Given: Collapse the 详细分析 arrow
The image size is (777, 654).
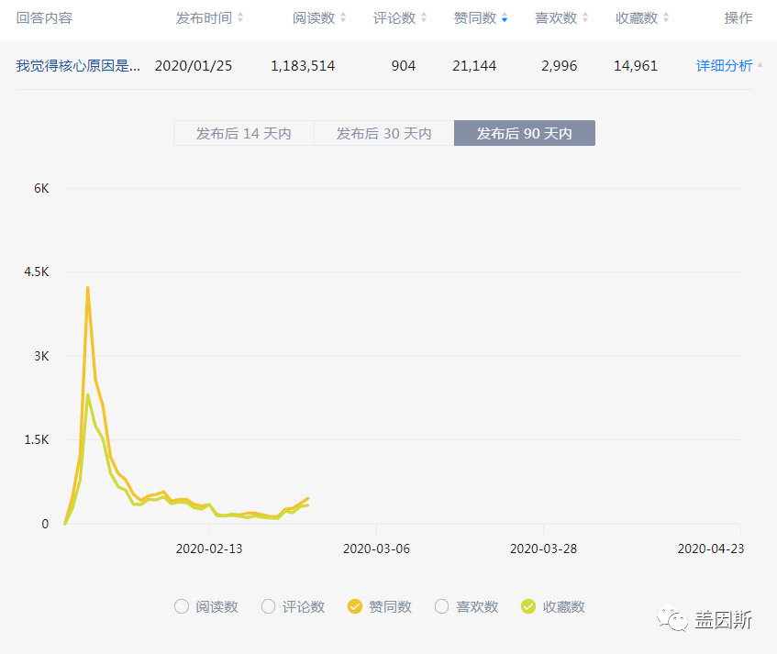Looking at the screenshot, I should tap(760, 65).
